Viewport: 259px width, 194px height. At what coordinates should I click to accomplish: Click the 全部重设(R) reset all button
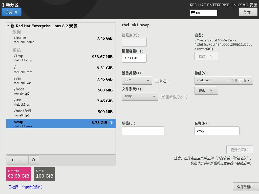tap(246, 187)
